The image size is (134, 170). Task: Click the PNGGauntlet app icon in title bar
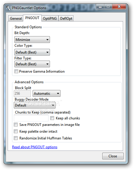coord(8,8)
